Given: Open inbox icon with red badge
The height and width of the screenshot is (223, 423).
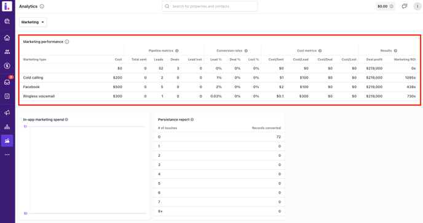Looking at the screenshot, I should tap(7, 82).
